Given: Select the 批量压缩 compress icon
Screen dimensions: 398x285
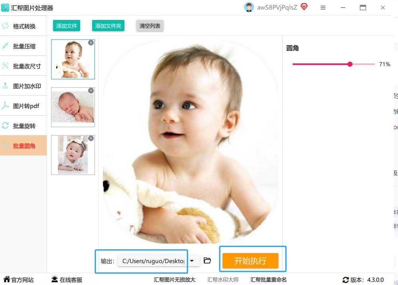Looking at the screenshot, I should [5, 46].
